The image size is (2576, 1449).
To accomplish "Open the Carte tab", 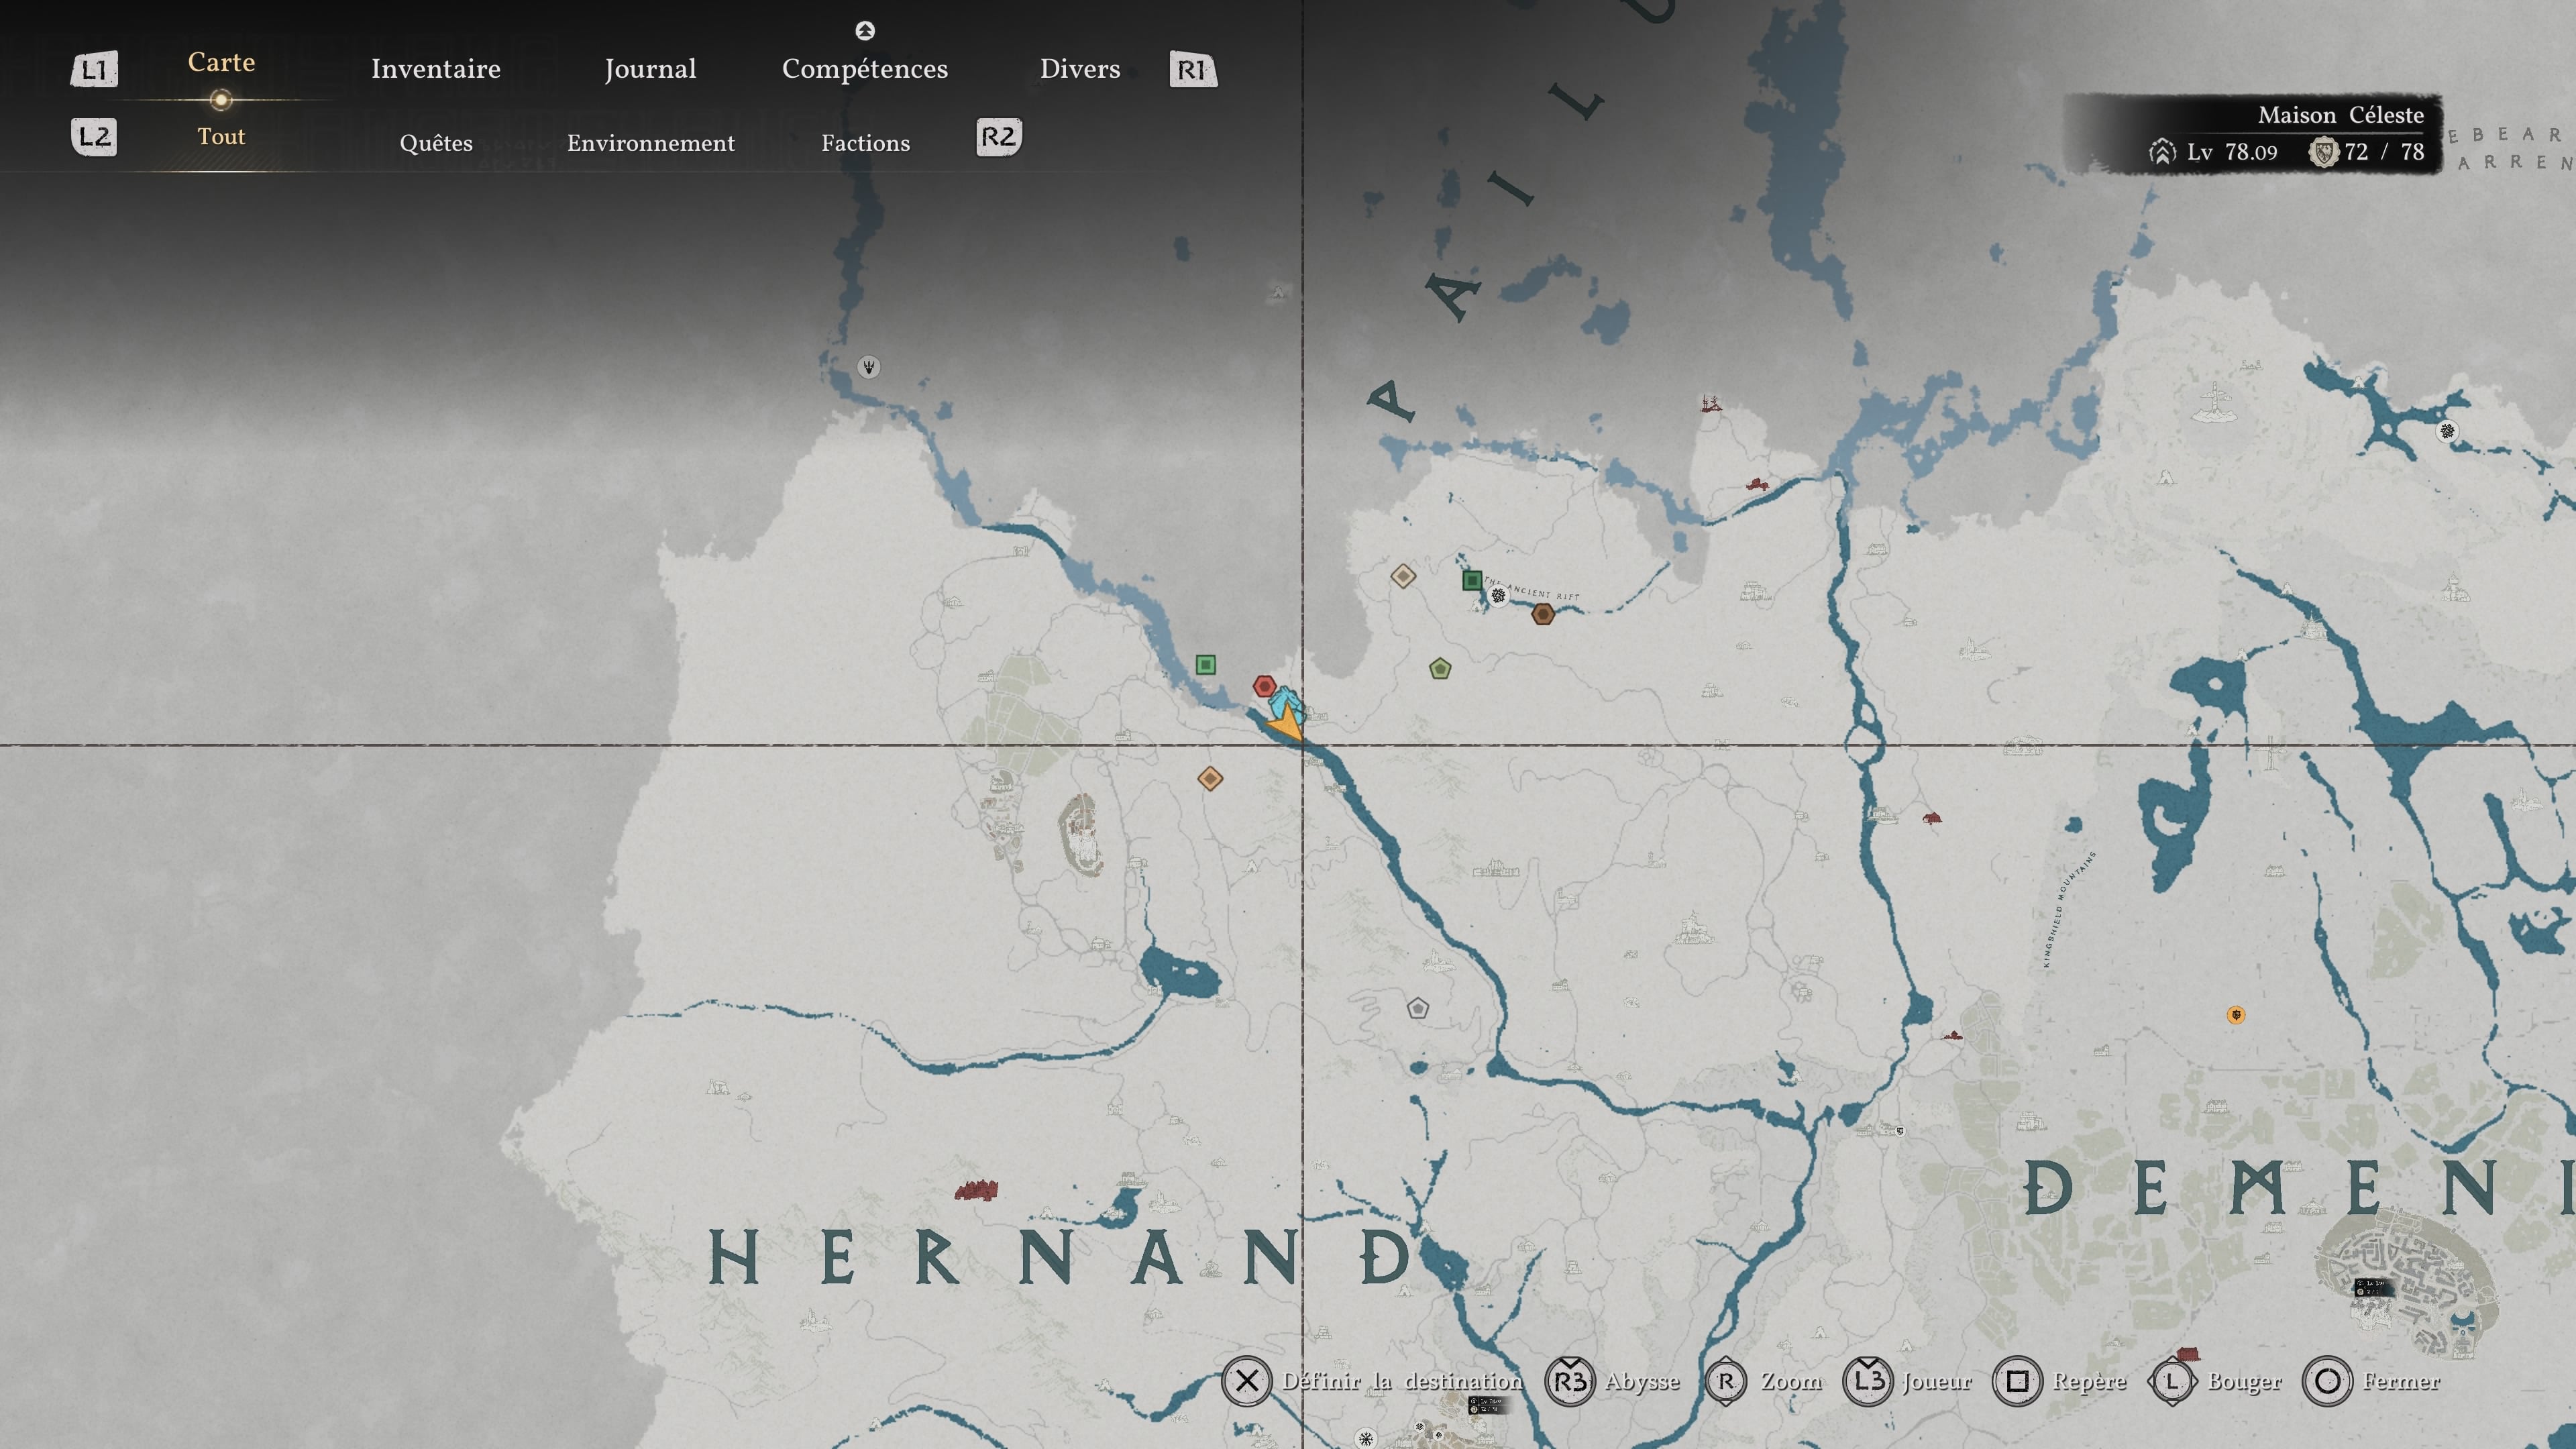I will 221,62.
